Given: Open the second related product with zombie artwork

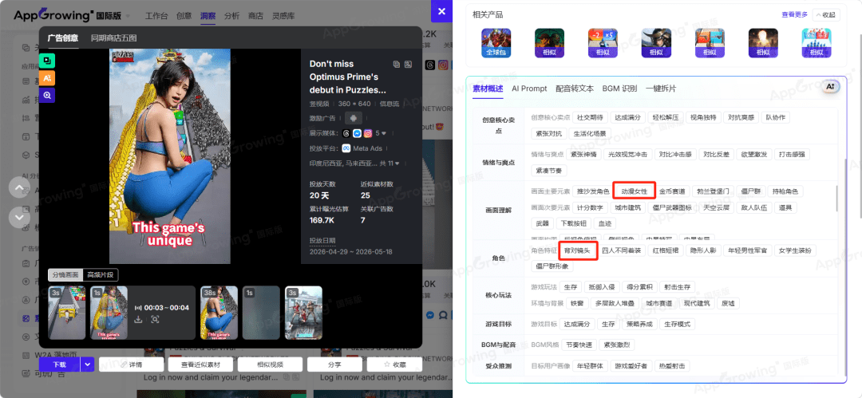Looking at the screenshot, I should coord(549,43).
